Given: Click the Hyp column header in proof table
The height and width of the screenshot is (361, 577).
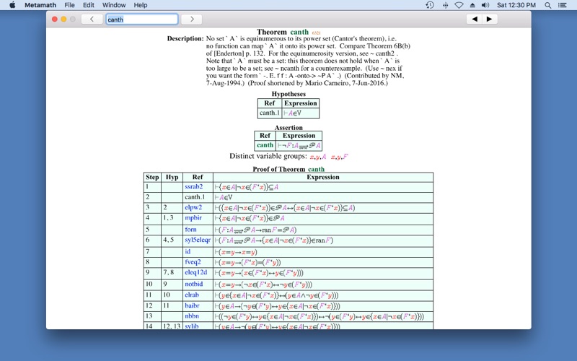Looking at the screenshot, I should [x=172, y=177].
